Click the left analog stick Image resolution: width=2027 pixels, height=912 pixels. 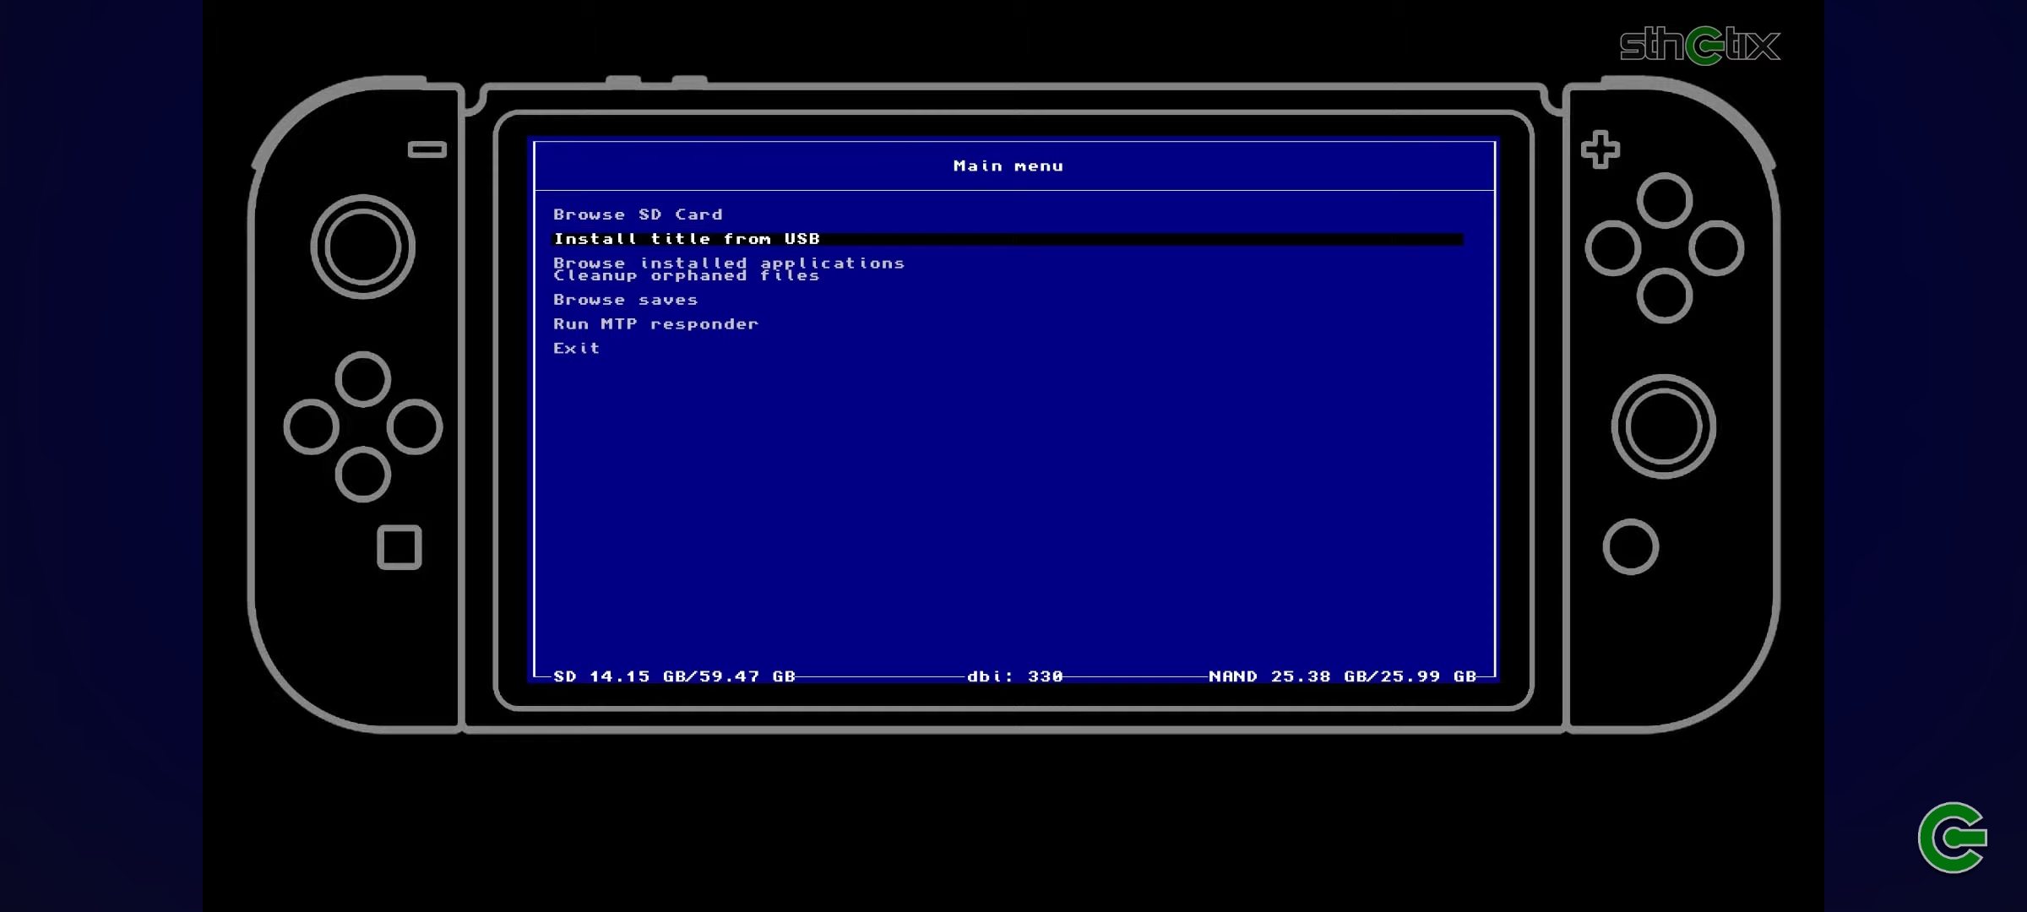[362, 247]
